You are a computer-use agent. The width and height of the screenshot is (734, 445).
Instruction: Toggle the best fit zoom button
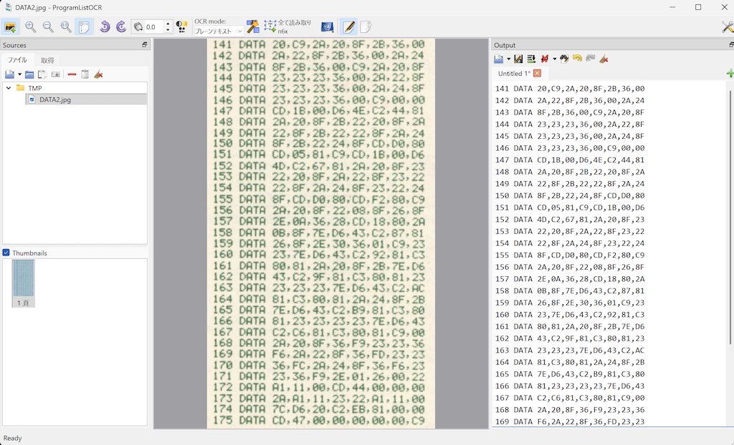click(x=84, y=26)
